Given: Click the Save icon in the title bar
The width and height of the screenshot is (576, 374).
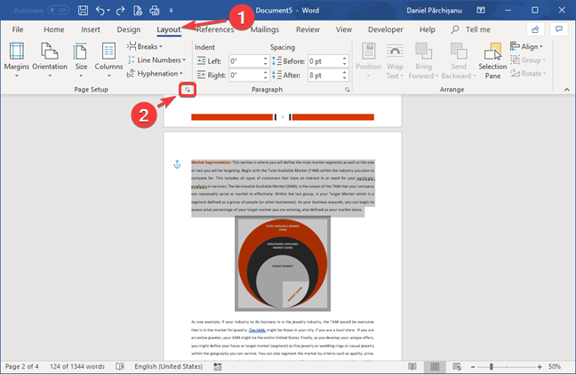Looking at the screenshot, I should click(x=83, y=11).
